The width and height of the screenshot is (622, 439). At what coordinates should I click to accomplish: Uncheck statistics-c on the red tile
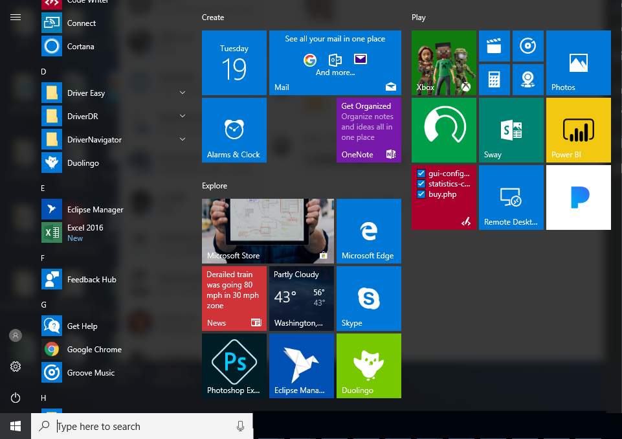click(421, 184)
